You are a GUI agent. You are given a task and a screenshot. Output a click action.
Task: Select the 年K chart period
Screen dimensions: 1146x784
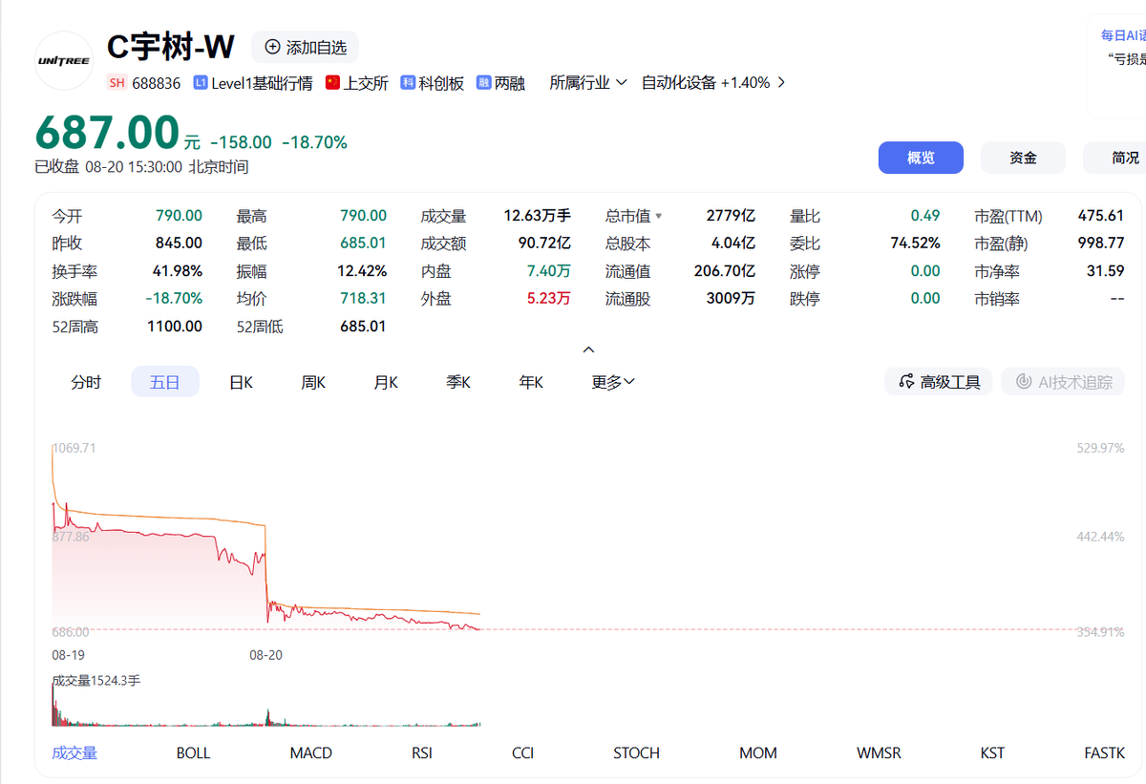(531, 382)
